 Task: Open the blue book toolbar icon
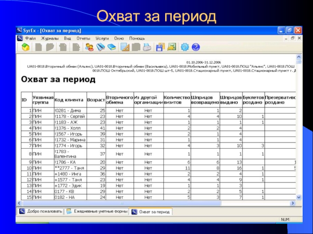point(112,47)
